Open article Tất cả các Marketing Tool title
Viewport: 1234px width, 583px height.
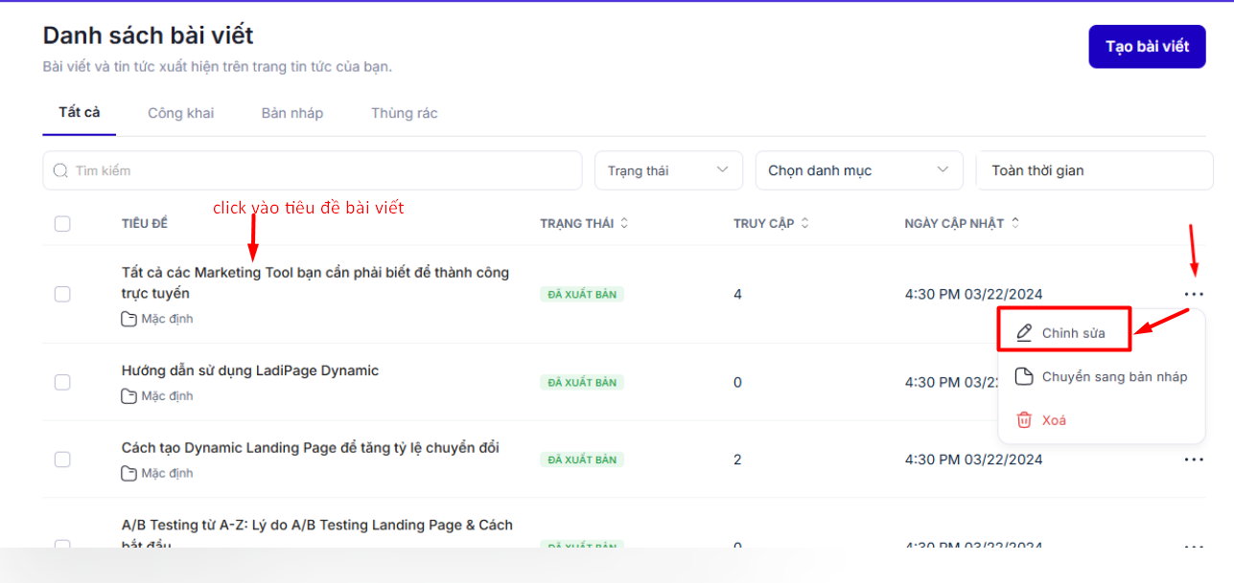pyautogui.click(x=315, y=282)
